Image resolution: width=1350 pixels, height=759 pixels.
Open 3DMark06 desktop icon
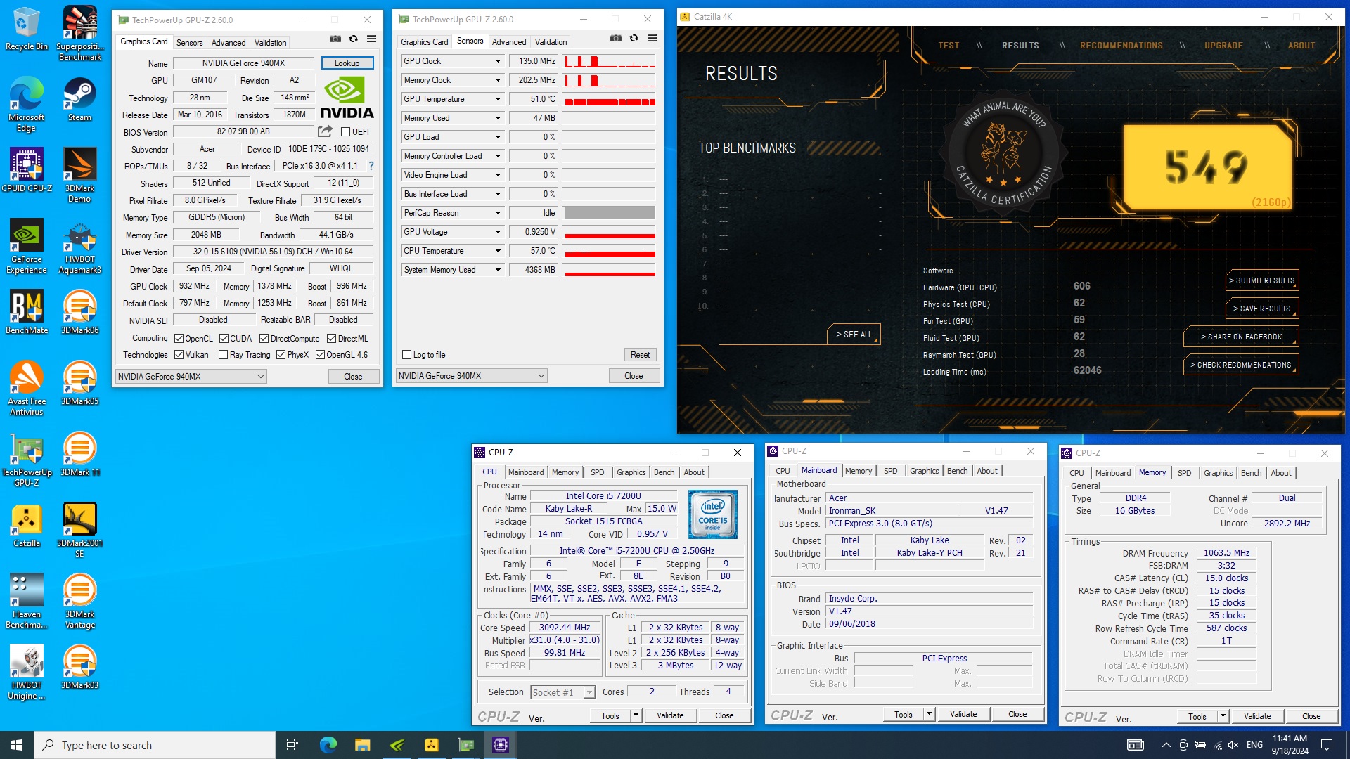coord(79,312)
